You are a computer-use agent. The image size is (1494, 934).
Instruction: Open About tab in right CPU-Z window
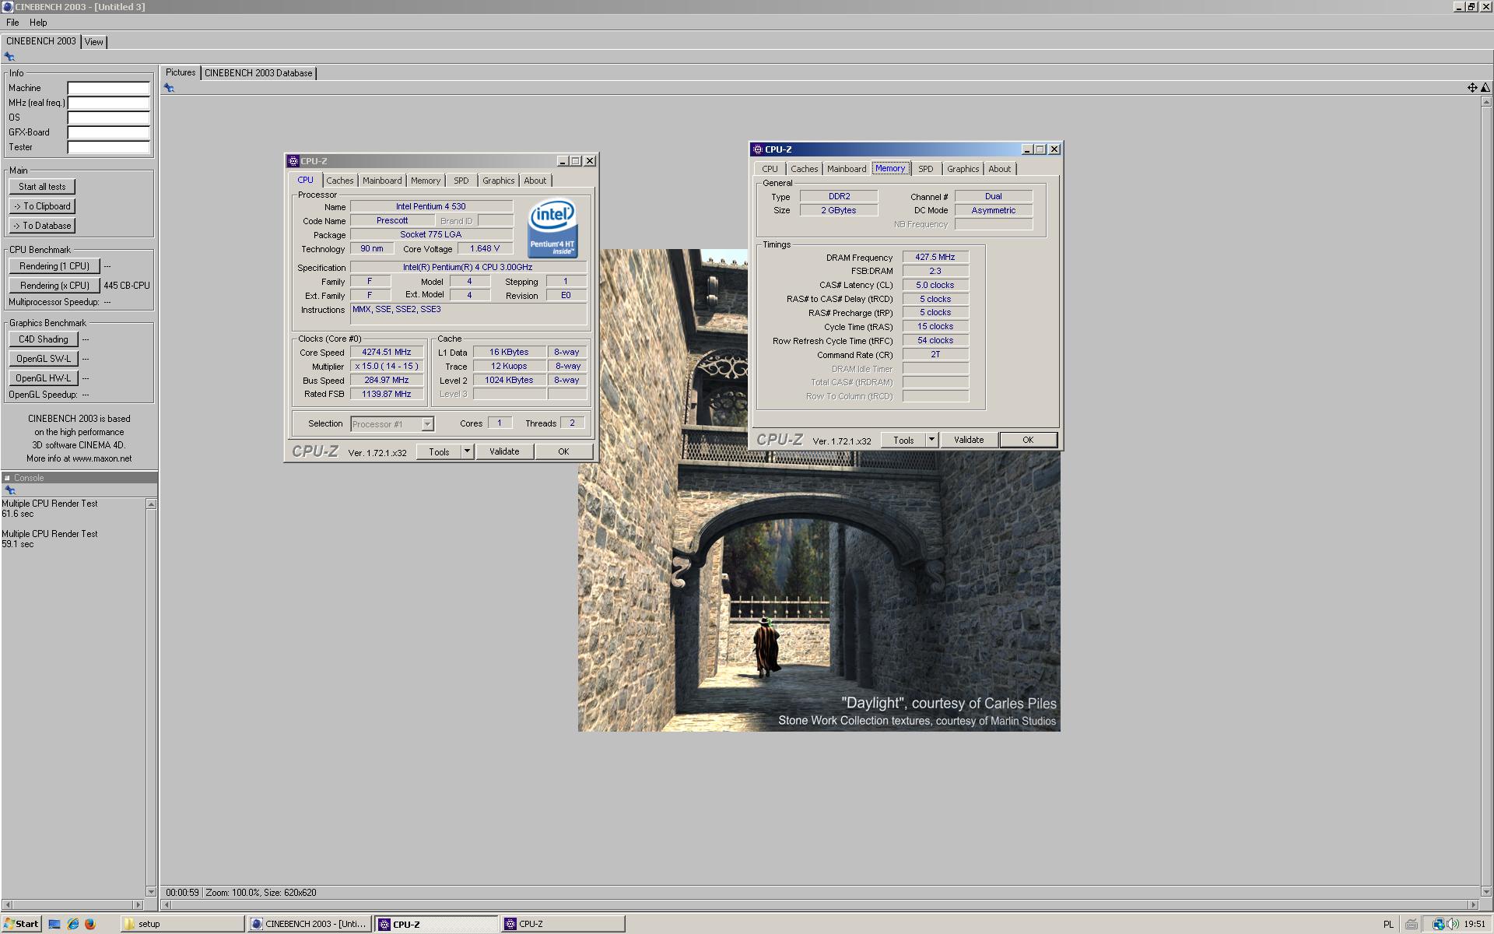[999, 169]
